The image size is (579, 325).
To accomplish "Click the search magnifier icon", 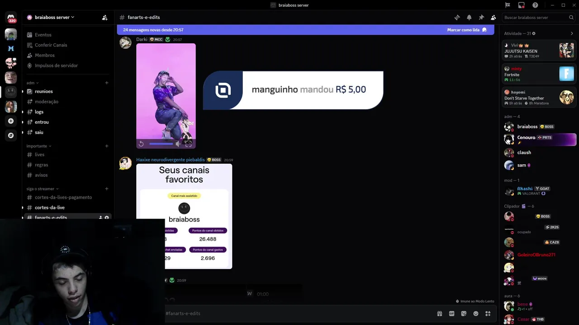I will pos(571,18).
